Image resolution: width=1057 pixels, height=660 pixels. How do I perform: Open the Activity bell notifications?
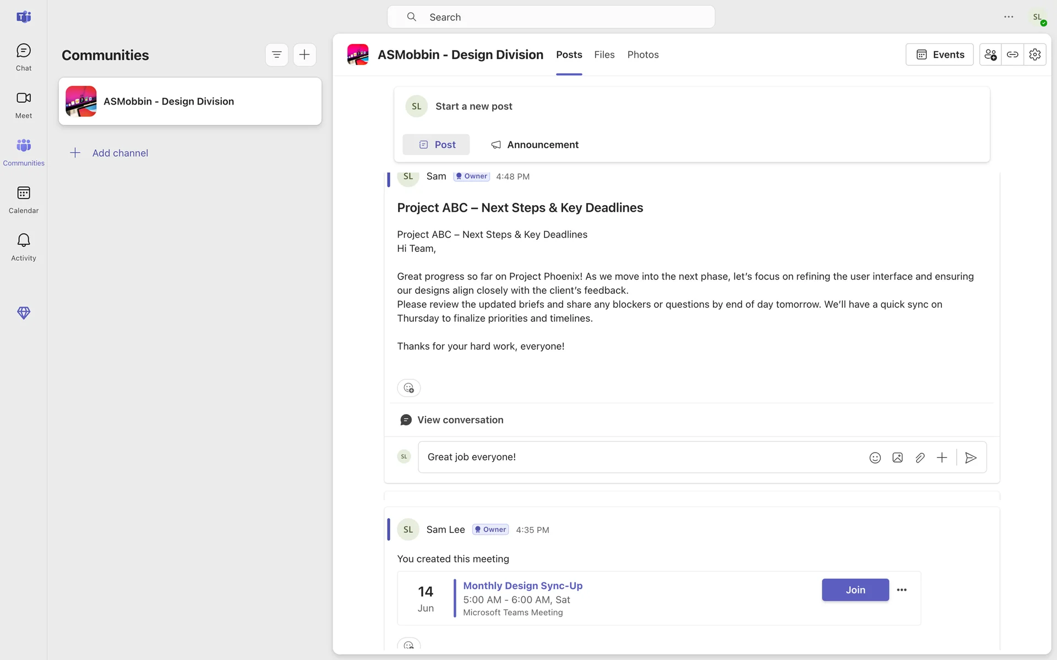tap(23, 247)
